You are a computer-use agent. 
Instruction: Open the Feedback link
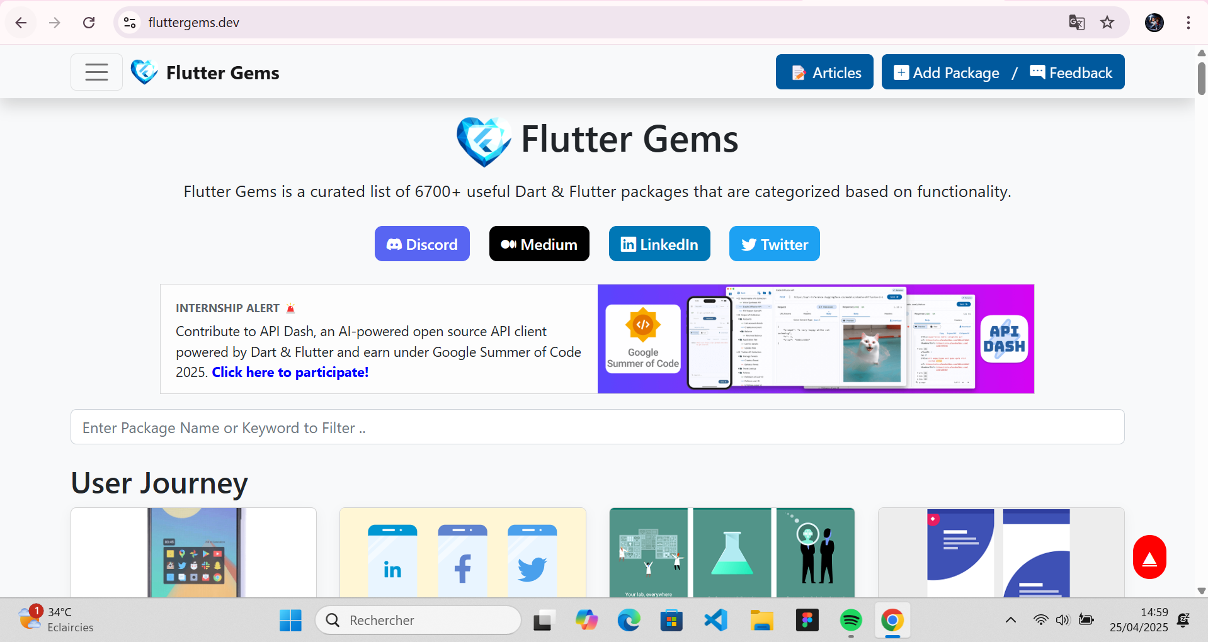click(x=1071, y=72)
